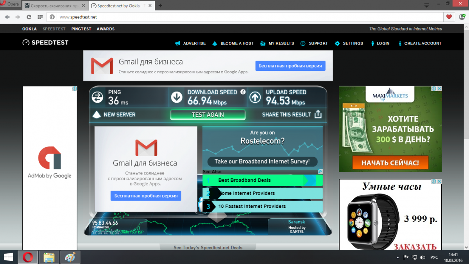Screen dimensions: 469x264
Task: Open the info icon beside Download Speed
Action: (243, 92)
